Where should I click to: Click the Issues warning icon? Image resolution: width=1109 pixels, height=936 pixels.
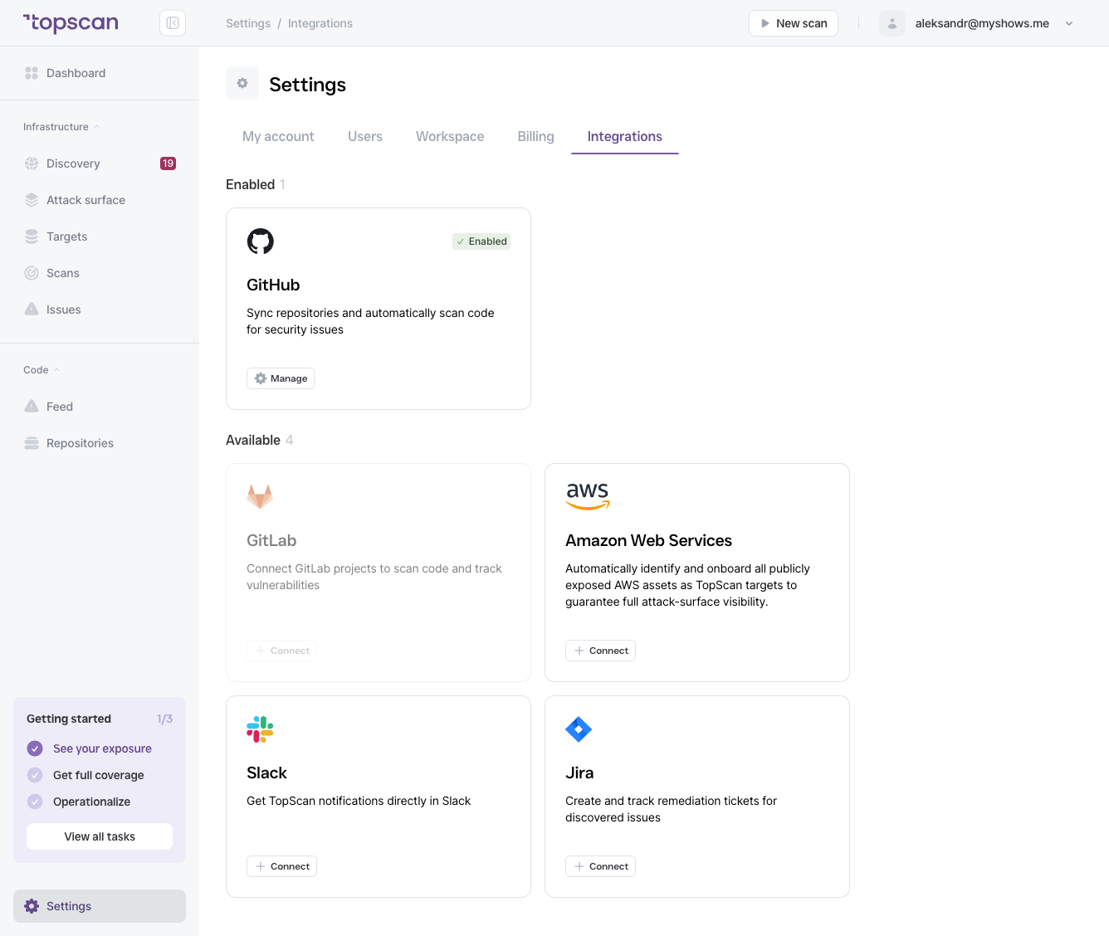point(32,310)
